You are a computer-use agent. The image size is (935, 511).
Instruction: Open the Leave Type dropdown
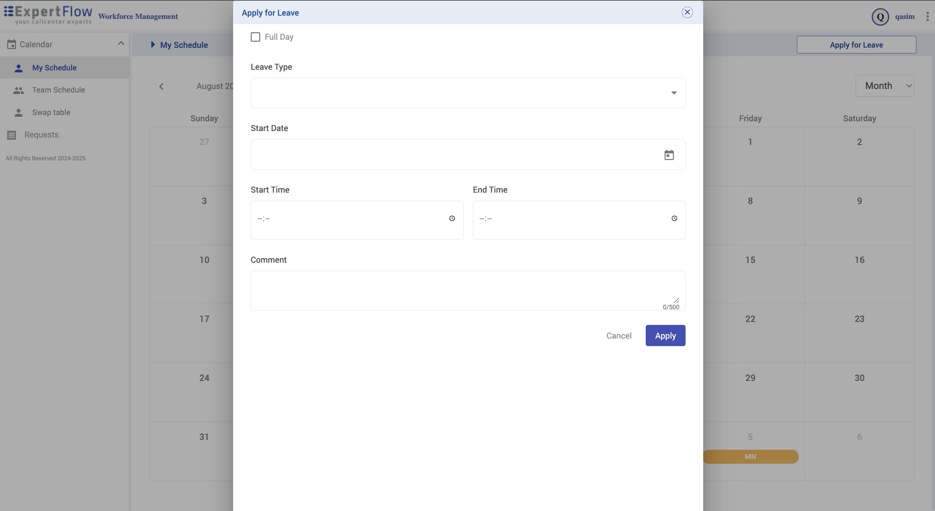pyautogui.click(x=467, y=93)
